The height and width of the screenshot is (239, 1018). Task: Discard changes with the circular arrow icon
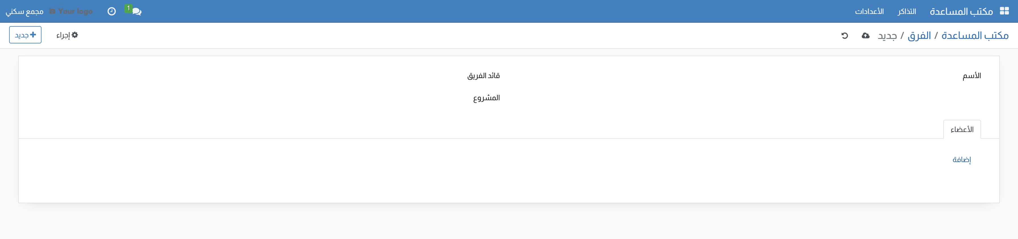[844, 35]
